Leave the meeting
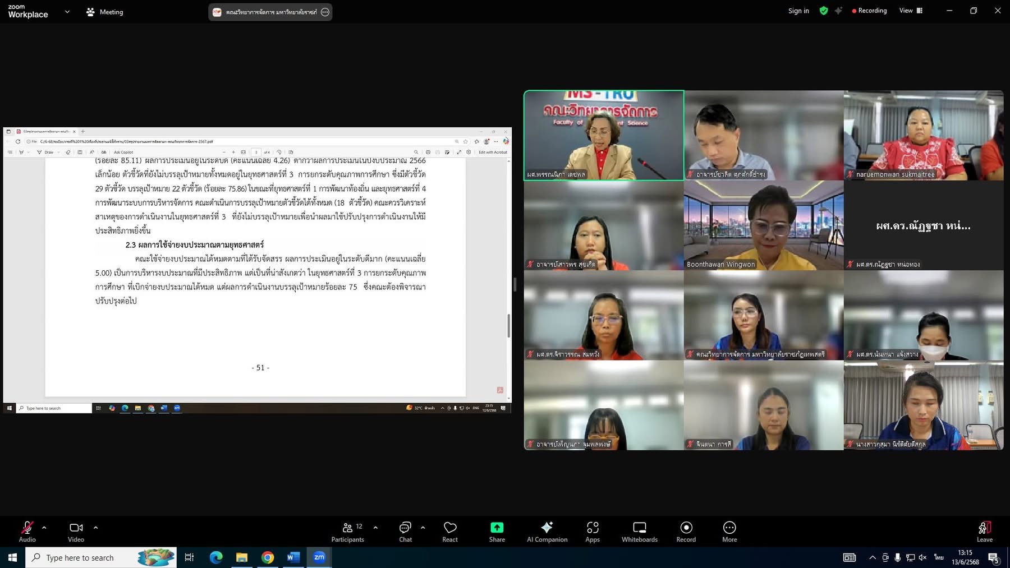This screenshot has height=568, width=1010. click(984, 532)
